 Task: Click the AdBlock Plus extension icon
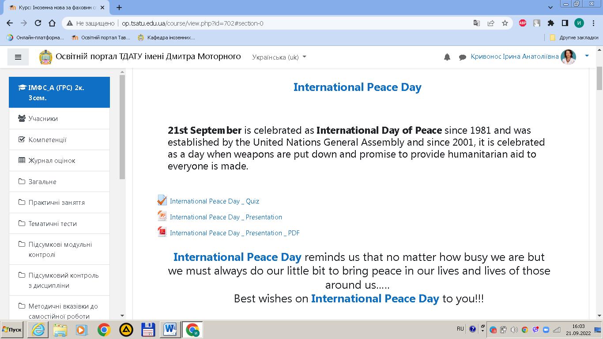point(523,23)
